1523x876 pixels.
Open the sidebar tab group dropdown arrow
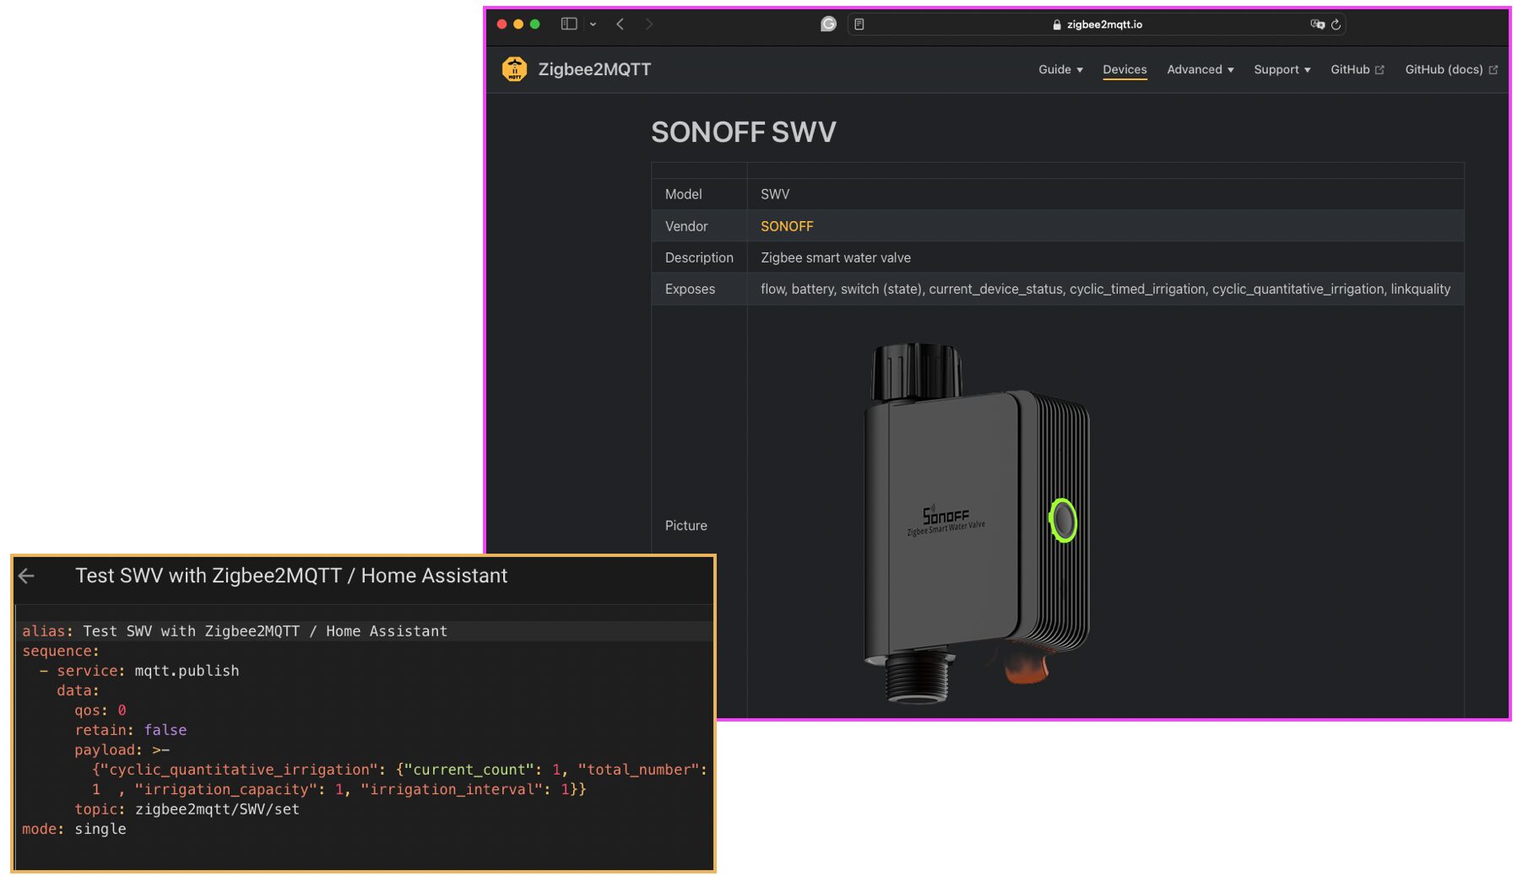point(593,24)
